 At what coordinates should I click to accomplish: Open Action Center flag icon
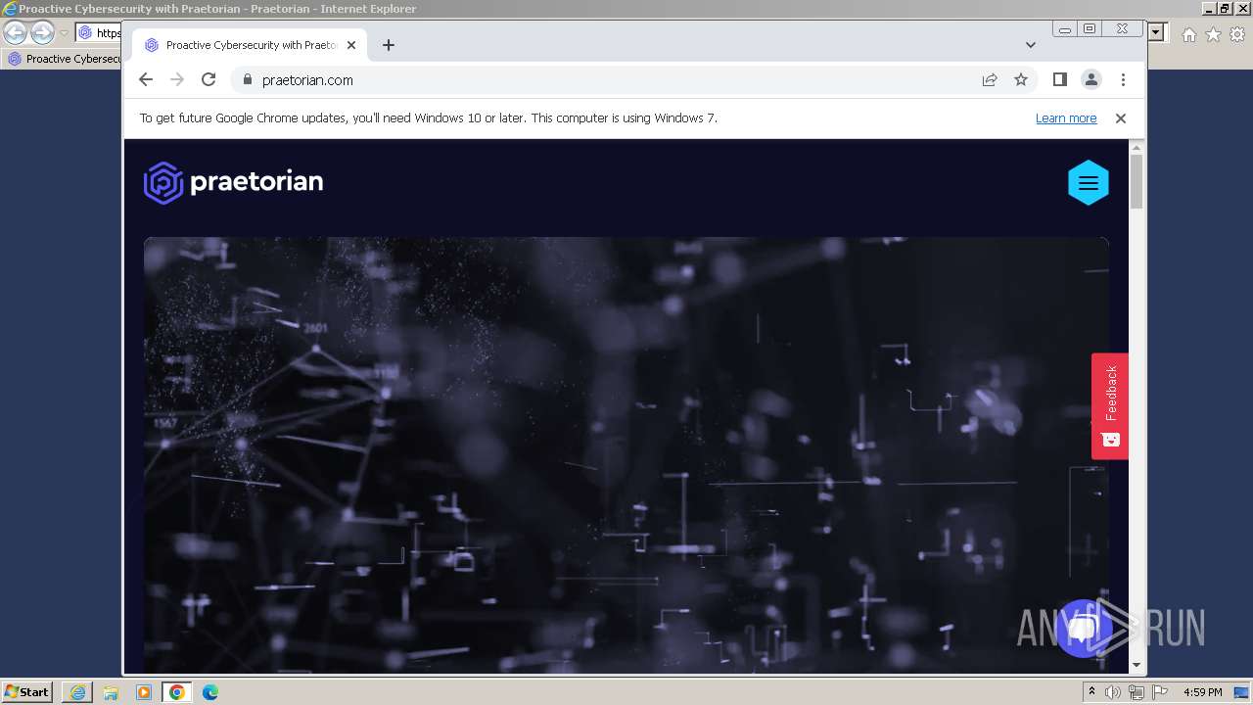click(x=1160, y=692)
